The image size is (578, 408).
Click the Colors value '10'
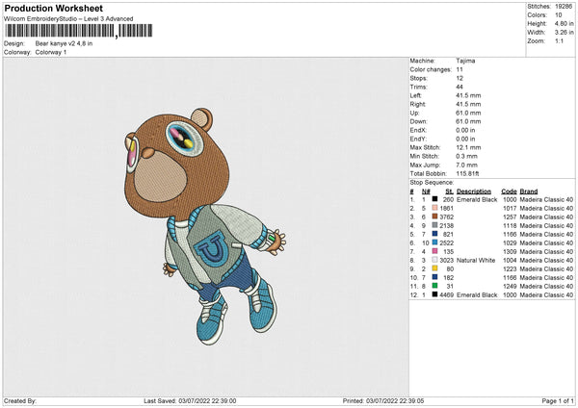click(559, 15)
